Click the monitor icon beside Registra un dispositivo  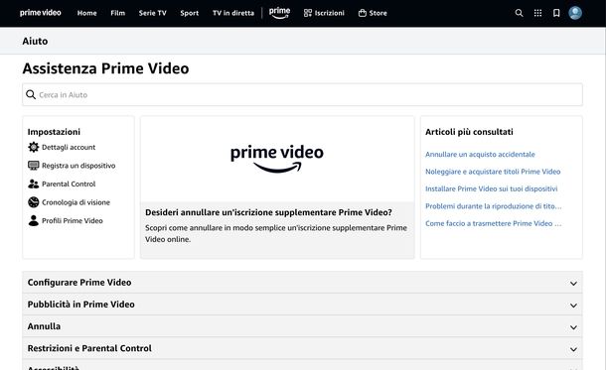[34, 166]
